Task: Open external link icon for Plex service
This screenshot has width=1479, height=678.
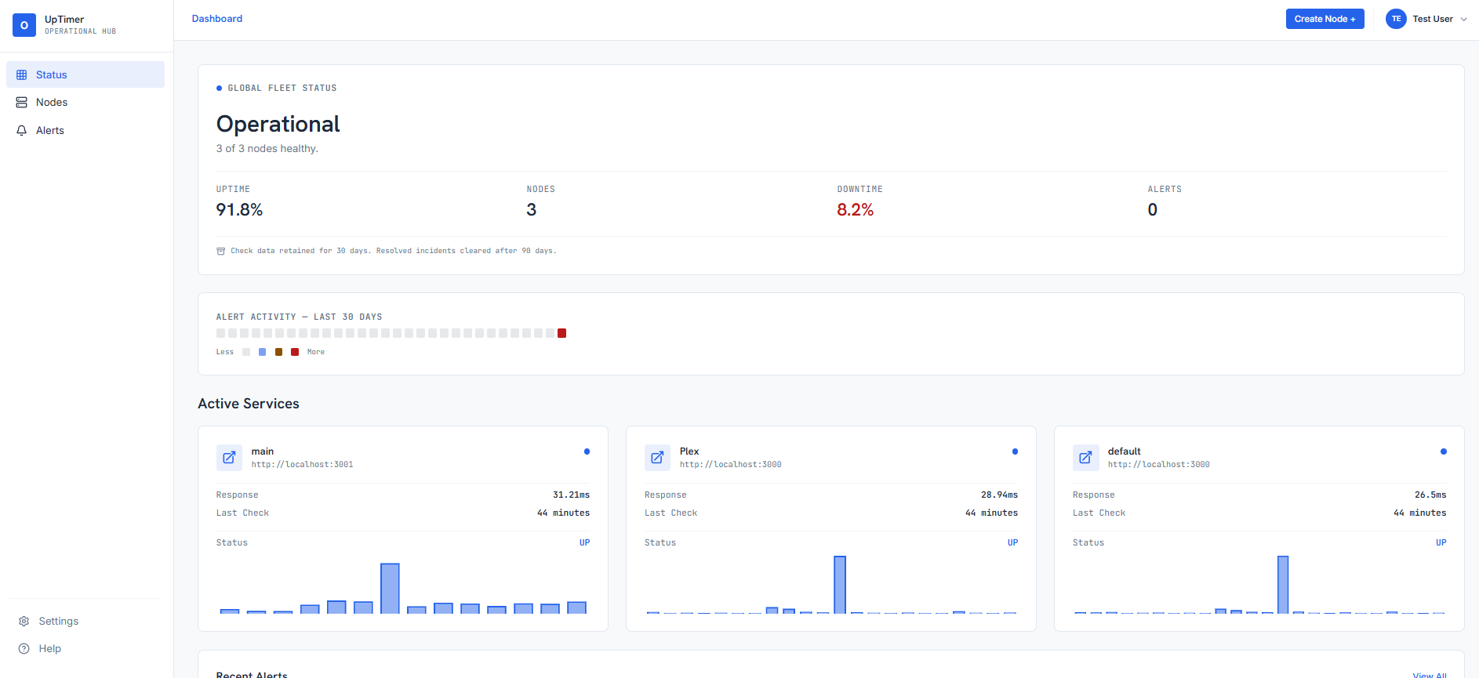Action: 657,458
